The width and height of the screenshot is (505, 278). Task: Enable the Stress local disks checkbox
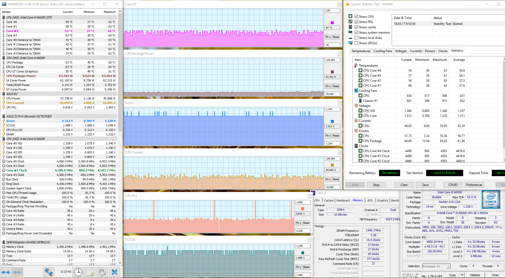click(x=356, y=38)
